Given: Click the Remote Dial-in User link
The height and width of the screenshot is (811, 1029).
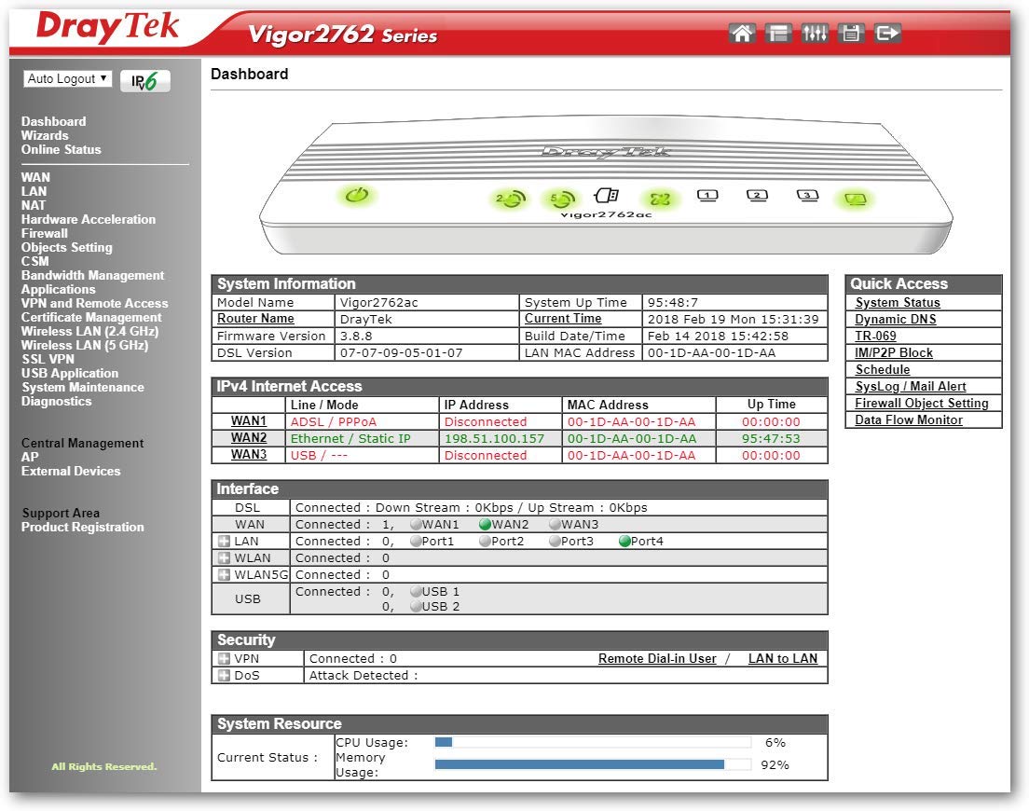Looking at the screenshot, I should pos(657,658).
